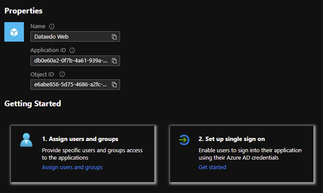Click the '2. Set up single sign on' card title
The height and width of the screenshot is (193, 323).
click(x=232, y=139)
